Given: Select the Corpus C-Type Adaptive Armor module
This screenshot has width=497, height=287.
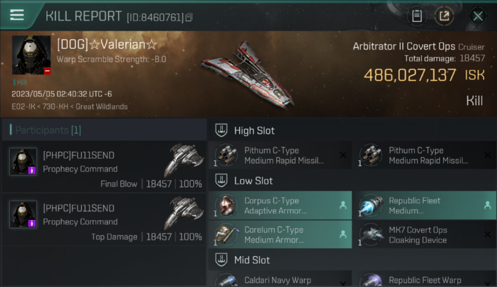Looking at the screenshot, I should point(280,205).
